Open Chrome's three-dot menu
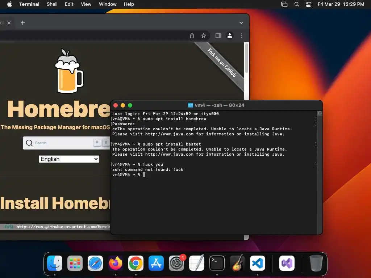 (x=241, y=35)
